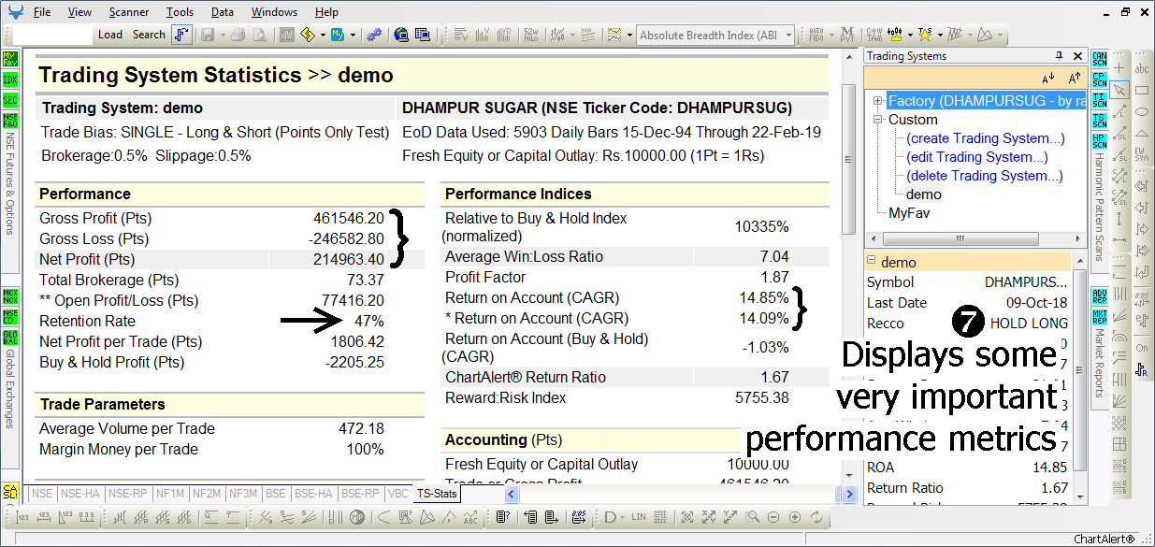Select the MyFav tree item
The width and height of the screenshot is (1155, 547).
click(x=909, y=213)
